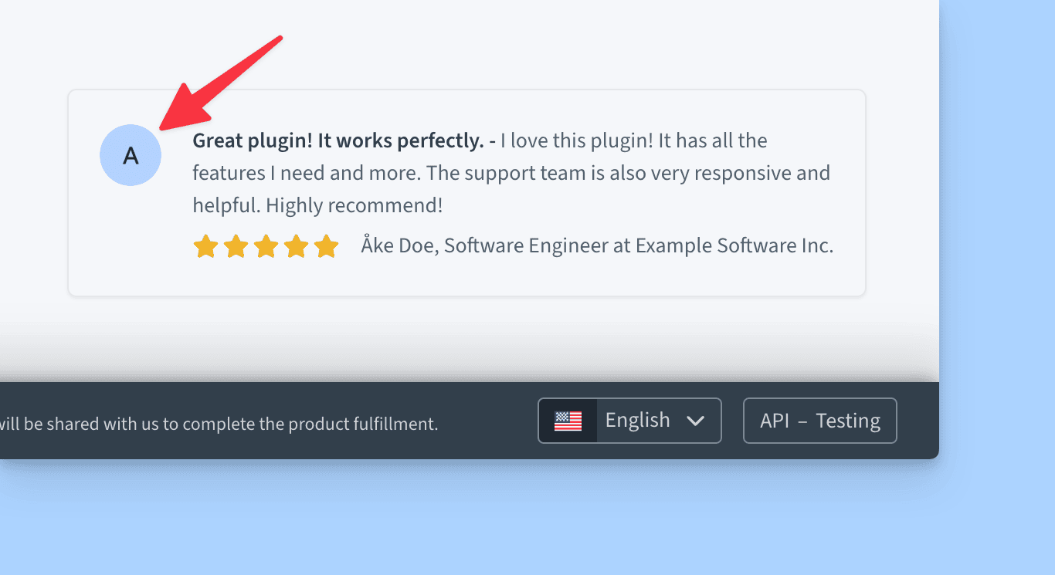Click the third gold rating star
1055x575 pixels.
tap(266, 247)
